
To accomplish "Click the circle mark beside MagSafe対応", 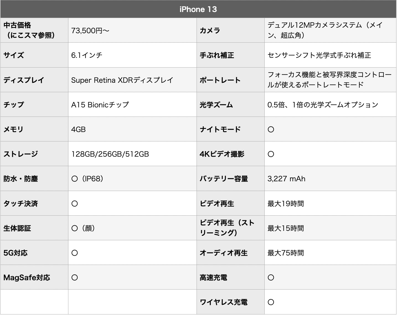I will [74, 277].
